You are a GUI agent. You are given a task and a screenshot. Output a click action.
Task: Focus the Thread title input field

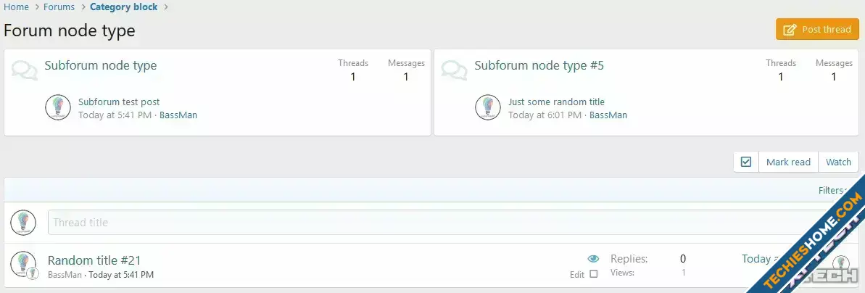442,223
